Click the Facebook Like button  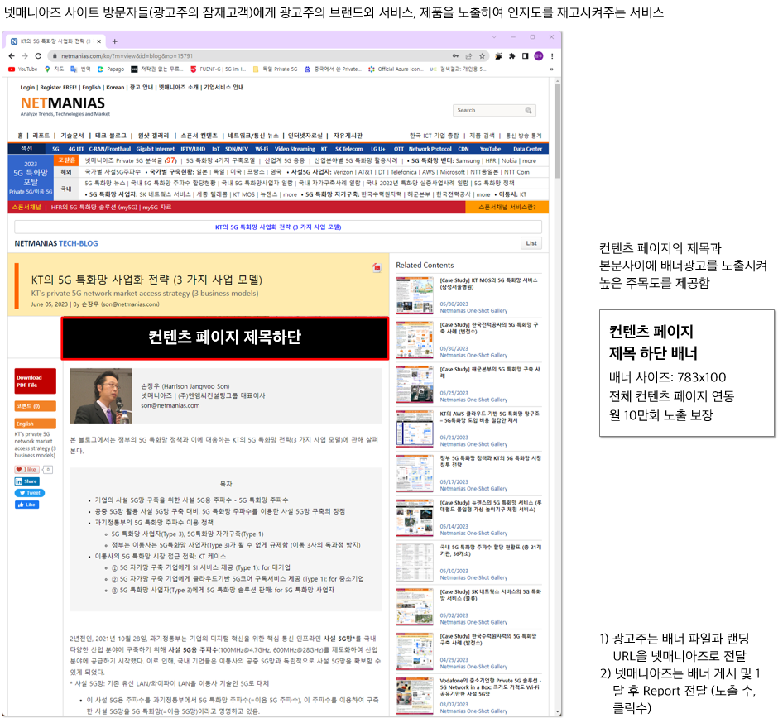tap(26, 505)
